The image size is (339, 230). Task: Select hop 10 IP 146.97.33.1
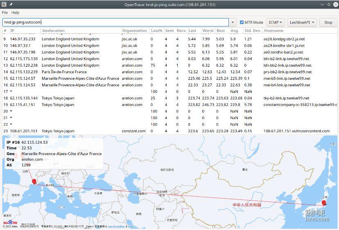[x=20, y=45]
